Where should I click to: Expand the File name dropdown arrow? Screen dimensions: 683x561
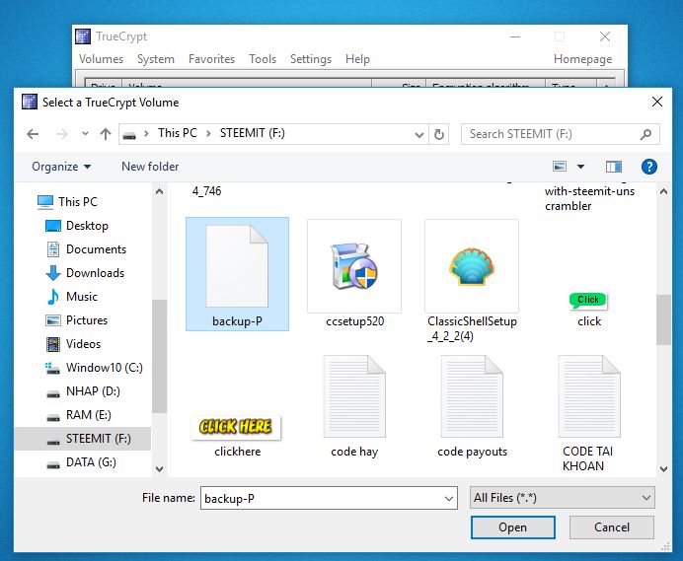pyautogui.click(x=449, y=498)
